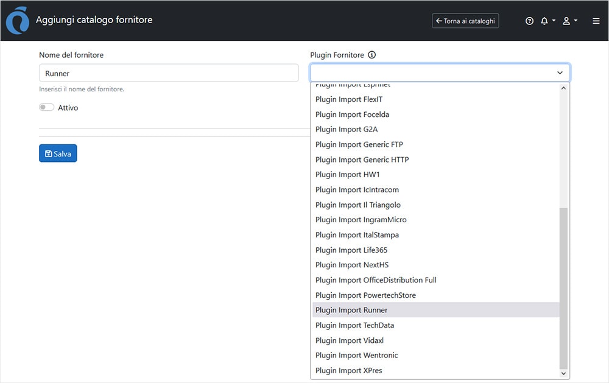Viewport: 609px width, 383px height.
Task: Go back via Torna ai cataloghi
Action: coord(465,21)
